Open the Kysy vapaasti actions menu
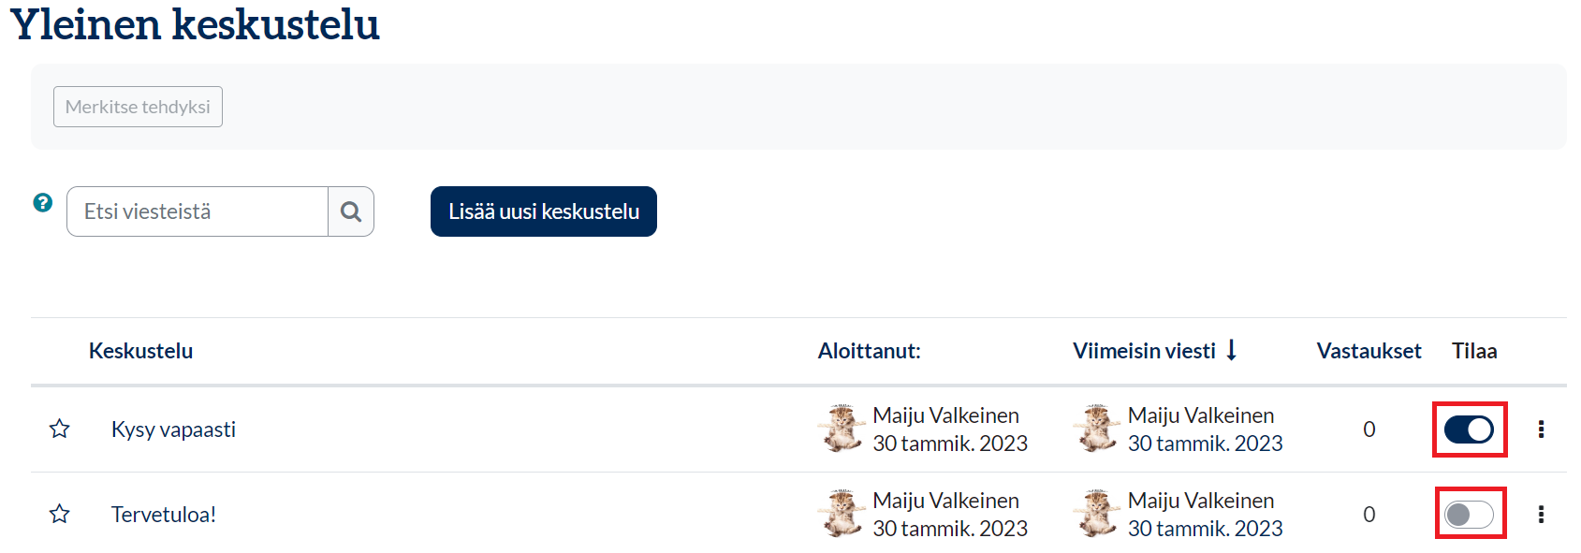 pos(1541,429)
